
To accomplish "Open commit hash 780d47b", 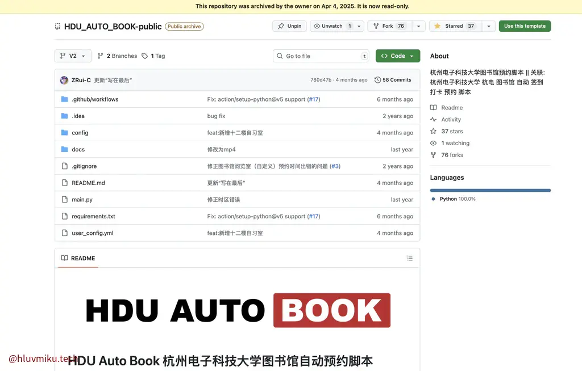I will (x=321, y=80).
